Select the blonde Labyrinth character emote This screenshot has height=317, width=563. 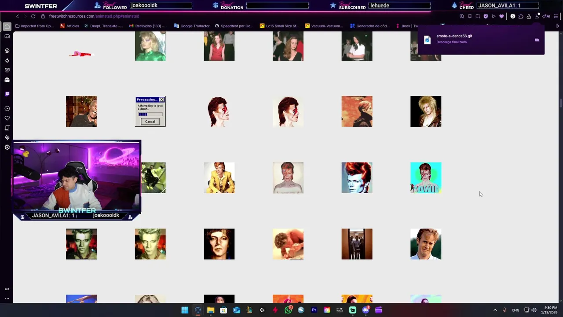(x=426, y=111)
